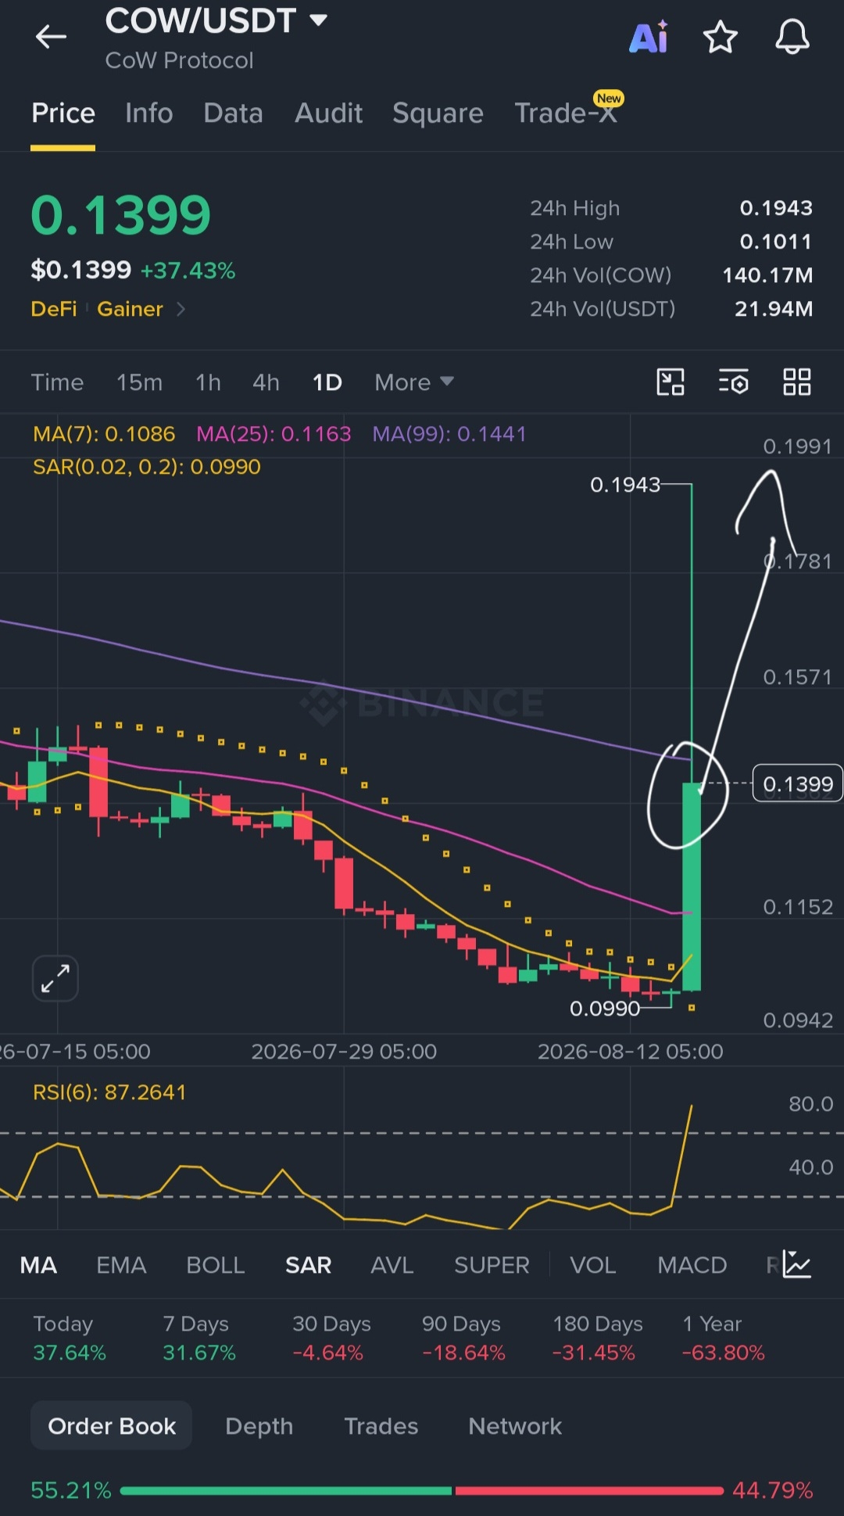Tap the MA(99): 0.1441 legend
This screenshot has height=1516, width=844.
pos(449,434)
